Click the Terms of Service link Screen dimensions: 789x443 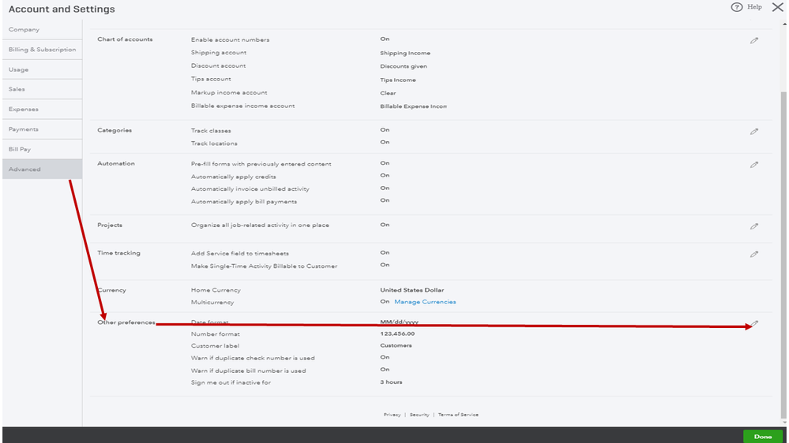458,415
